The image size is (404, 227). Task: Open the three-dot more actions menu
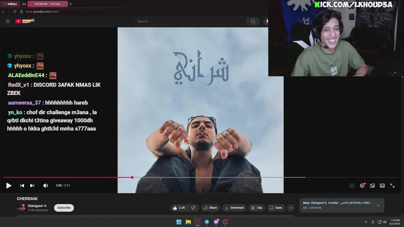coord(291,208)
